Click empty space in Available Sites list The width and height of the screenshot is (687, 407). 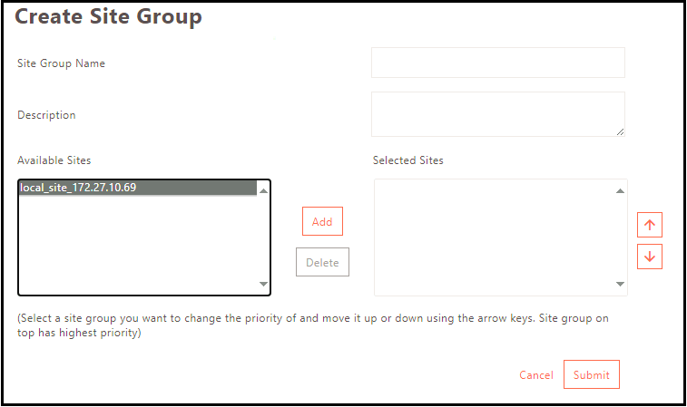point(138,245)
